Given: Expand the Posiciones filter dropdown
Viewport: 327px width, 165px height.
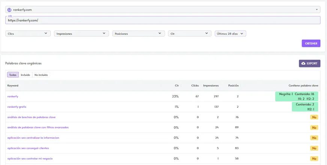Looking at the screenshot, I should click(139, 33).
